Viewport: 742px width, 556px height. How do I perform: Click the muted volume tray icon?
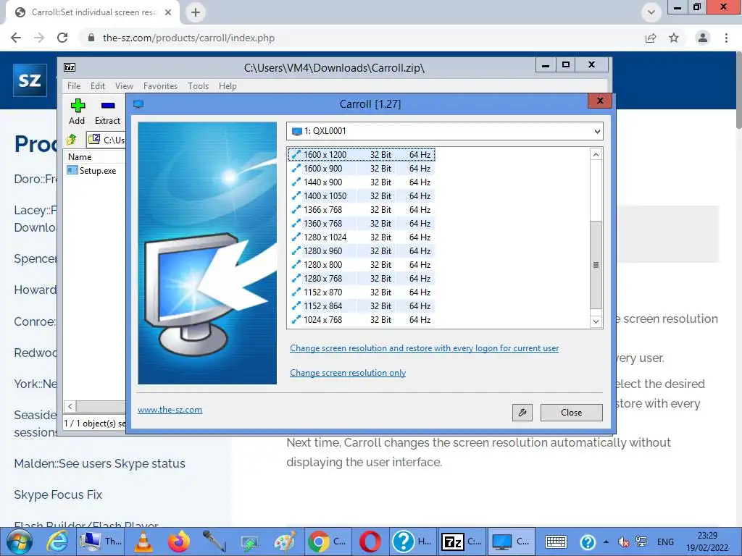pos(624,542)
